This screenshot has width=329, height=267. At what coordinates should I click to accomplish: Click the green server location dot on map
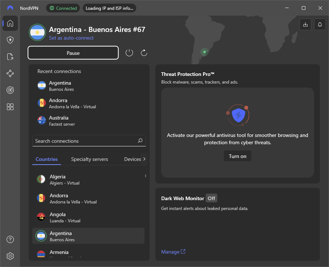(204, 52)
